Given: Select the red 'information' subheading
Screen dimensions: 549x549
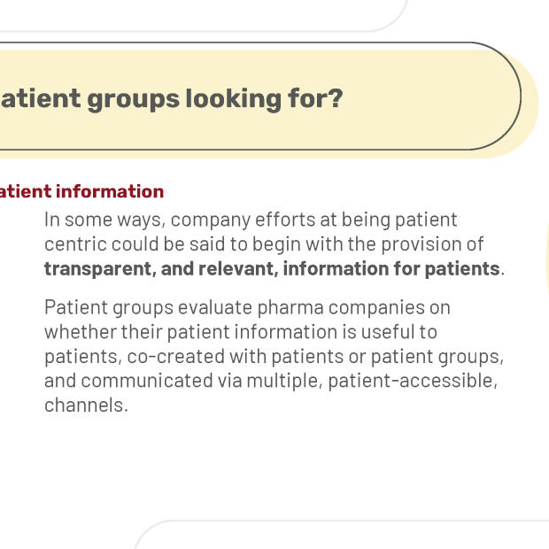Looking at the screenshot, I should click(x=110, y=191).
